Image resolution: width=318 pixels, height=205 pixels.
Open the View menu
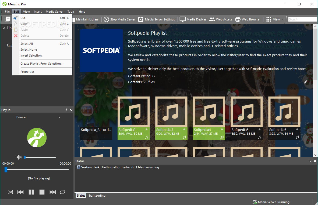(x=26, y=12)
